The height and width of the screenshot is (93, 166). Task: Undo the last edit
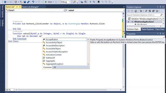coord(33,2)
